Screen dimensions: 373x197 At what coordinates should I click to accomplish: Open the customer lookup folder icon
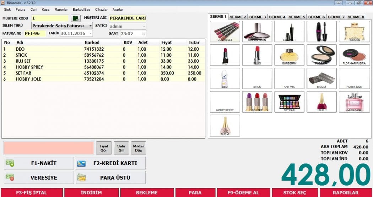pos(75,18)
